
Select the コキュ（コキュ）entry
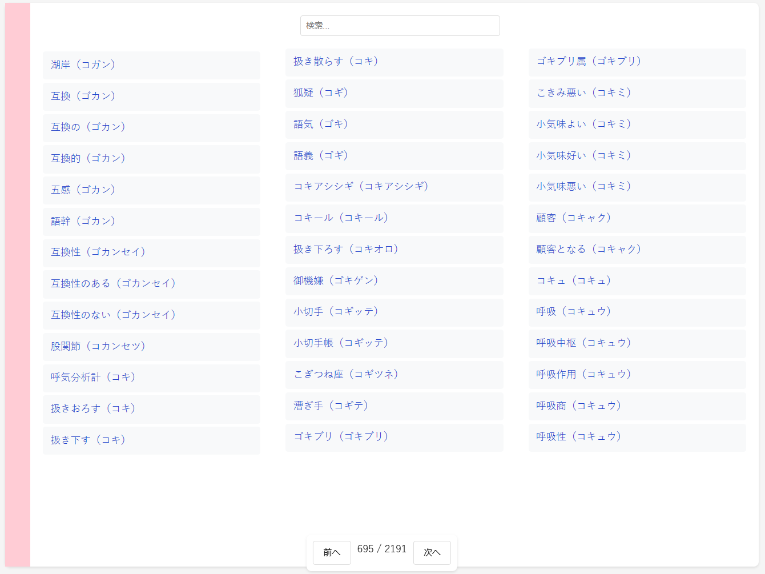637,281
